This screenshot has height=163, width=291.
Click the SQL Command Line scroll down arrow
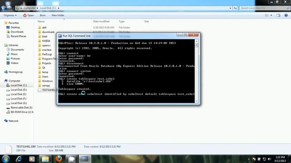coord(196,101)
